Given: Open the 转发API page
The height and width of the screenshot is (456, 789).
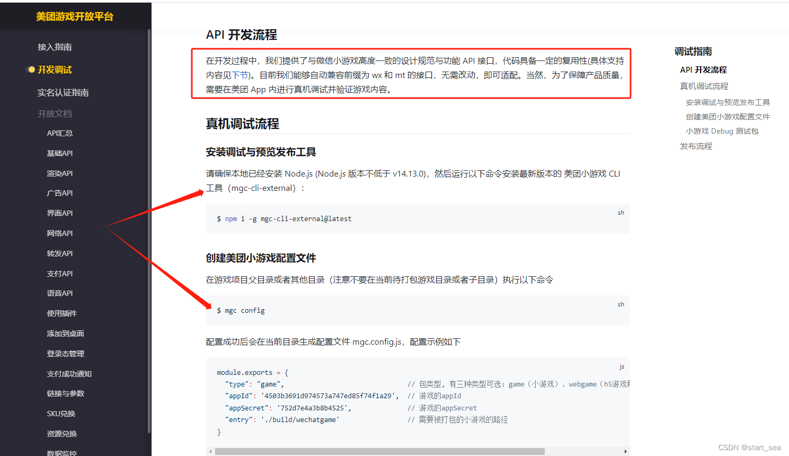Looking at the screenshot, I should click(x=60, y=253).
